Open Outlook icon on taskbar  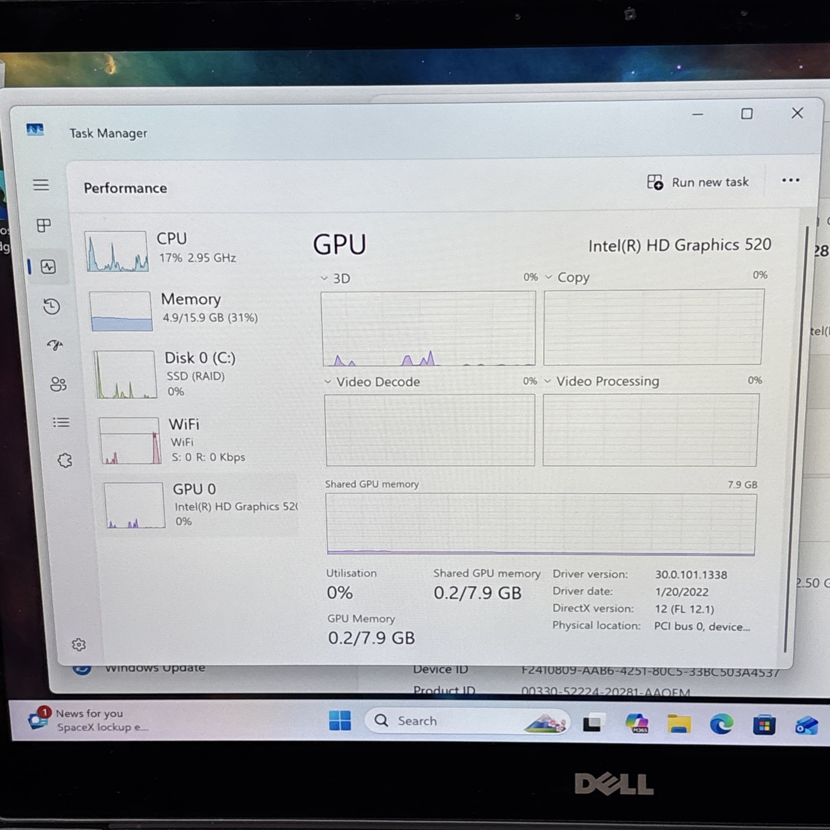[806, 725]
